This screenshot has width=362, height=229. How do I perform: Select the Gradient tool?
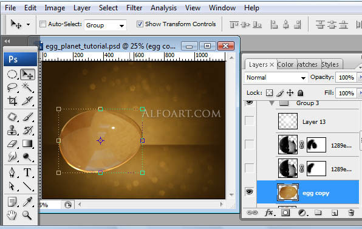(27, 143)
